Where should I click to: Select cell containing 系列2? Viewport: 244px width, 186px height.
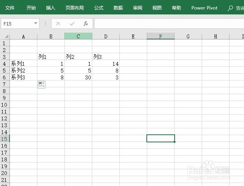click(x=24, y=70)
